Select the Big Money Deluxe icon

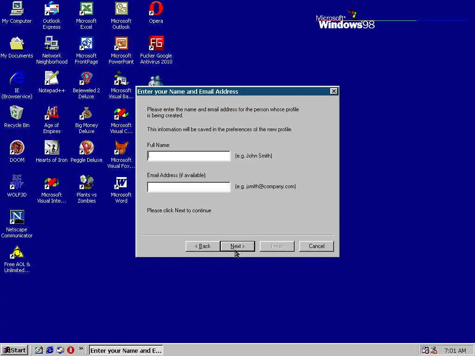click(86, 120)
